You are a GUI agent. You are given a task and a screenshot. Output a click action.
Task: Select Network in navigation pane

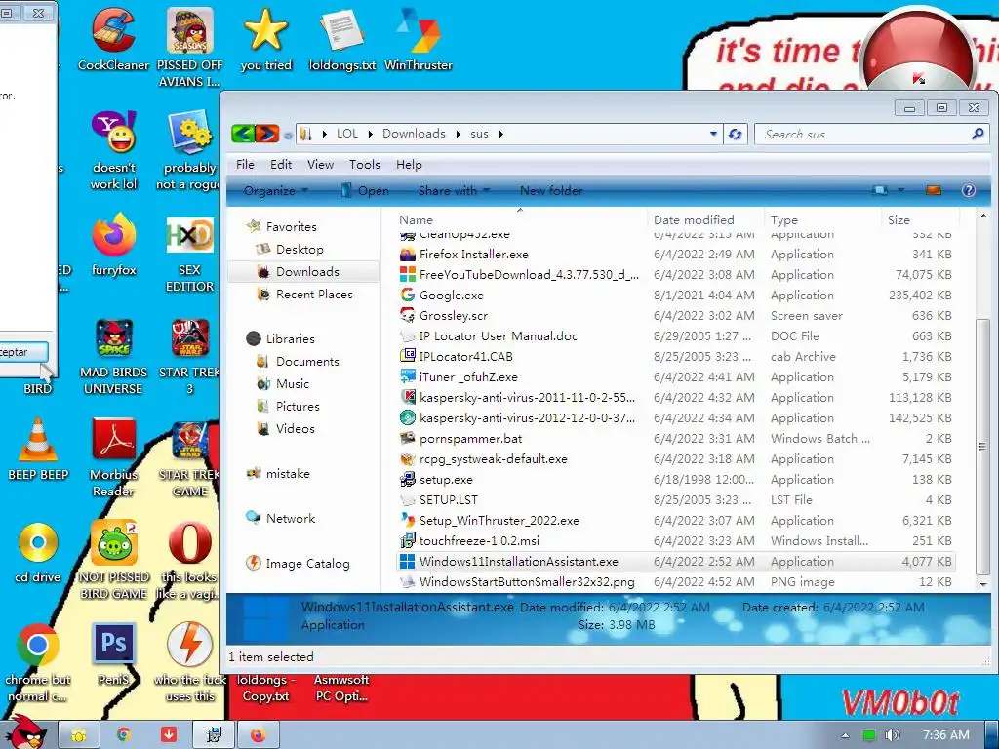pos(291,518)
